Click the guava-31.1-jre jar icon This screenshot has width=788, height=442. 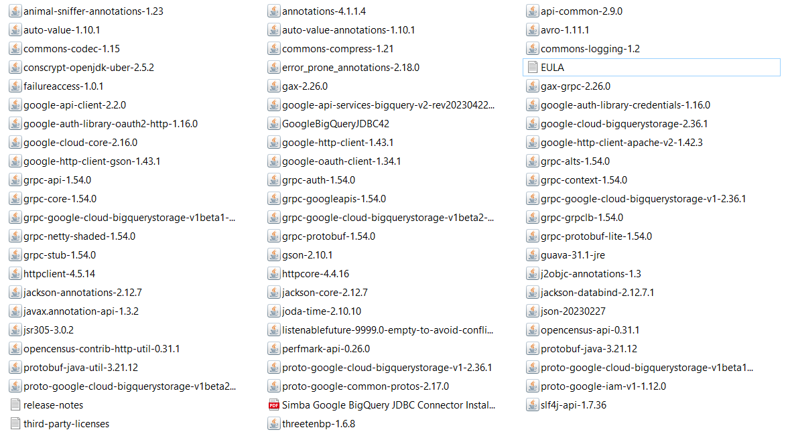click(533, 254)
